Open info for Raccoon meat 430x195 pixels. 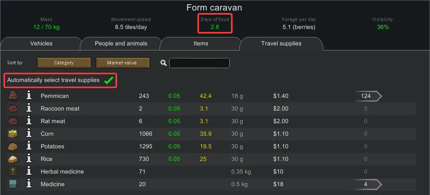point(29,108)
